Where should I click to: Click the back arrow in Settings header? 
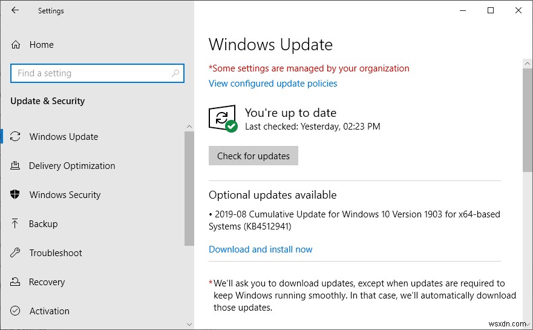pyautogui.click(x=15, y=10)
